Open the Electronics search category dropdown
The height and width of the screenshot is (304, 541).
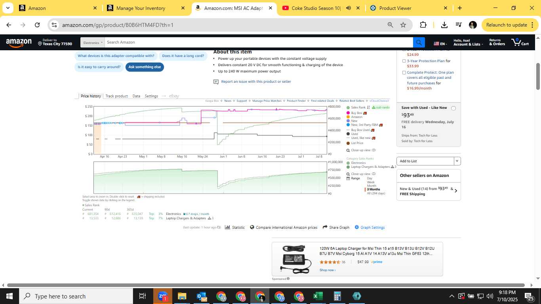point(93,42)
